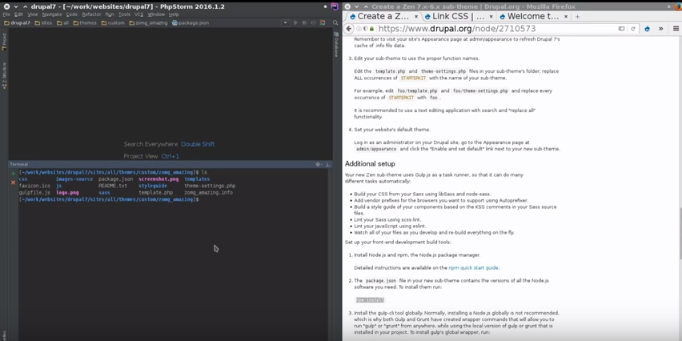Click the Additional setup heading
Screen dimensions: 682x341
pos(370,164)
